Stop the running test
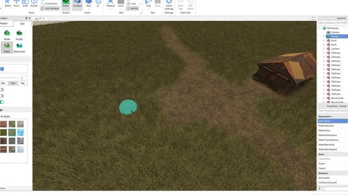This screenshot has height=195, width=348. coord(158,4)
